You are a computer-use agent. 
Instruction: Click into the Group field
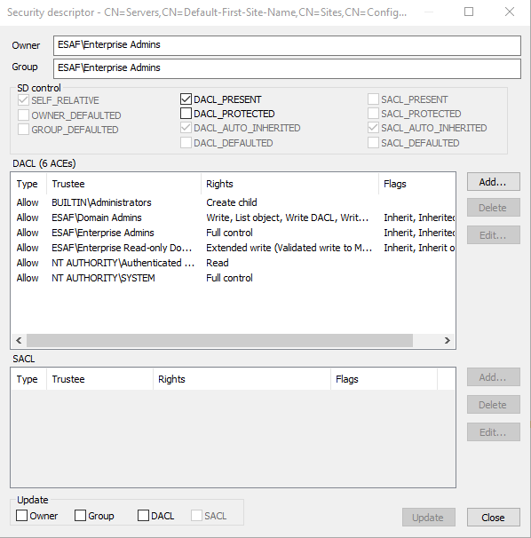click(287, 68)
